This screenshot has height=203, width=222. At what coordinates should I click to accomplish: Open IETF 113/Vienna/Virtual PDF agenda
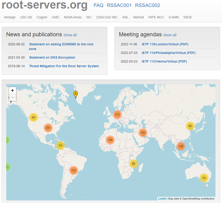tap(164, 61)
